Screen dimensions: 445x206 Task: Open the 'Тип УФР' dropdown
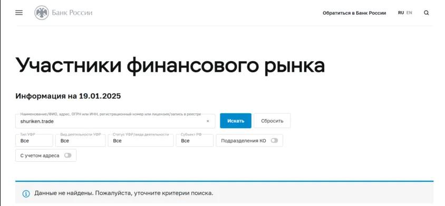[x=34, y=141]
